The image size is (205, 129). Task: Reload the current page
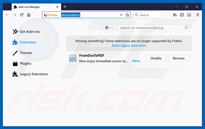[x=22, y=15]
